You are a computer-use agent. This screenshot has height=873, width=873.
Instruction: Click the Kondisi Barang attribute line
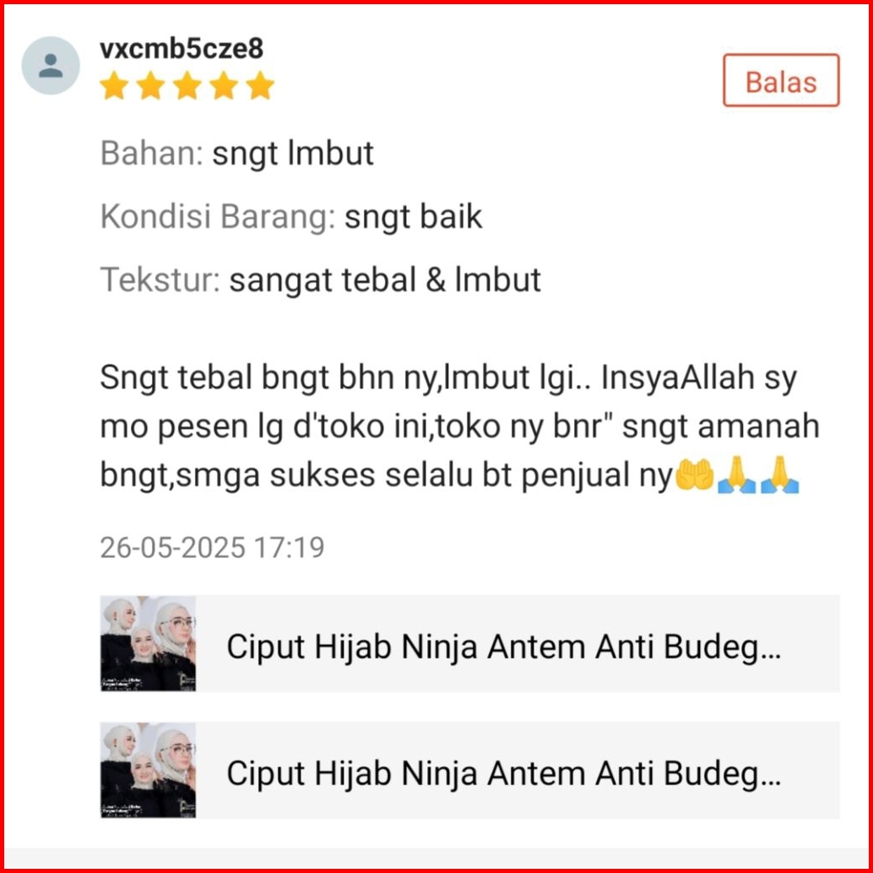(291, 217)
